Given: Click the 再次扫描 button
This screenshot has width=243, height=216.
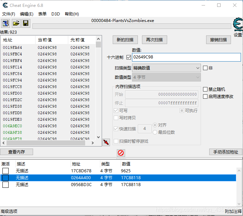Looking at the screenshot, I should coord(154,40).
